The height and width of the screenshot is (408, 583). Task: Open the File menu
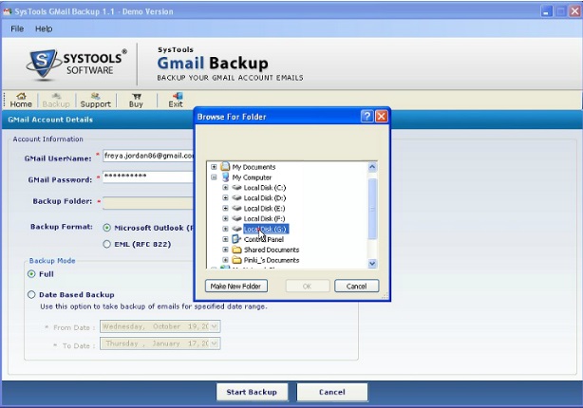click(x=17, y=28)
